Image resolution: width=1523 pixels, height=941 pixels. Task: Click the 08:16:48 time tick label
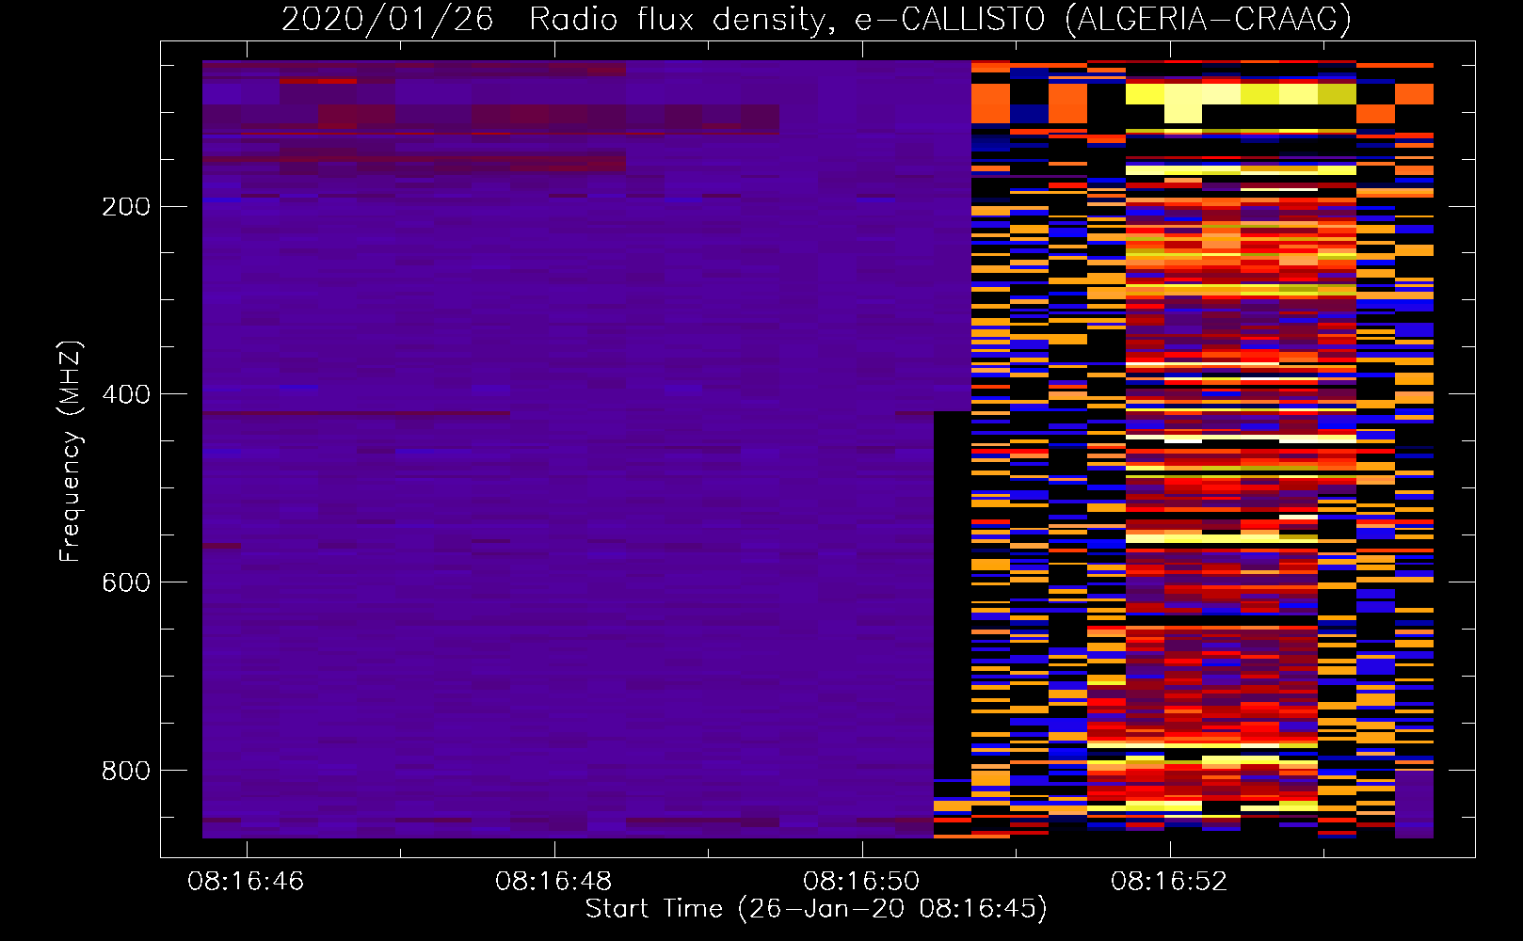pos(553,881)
